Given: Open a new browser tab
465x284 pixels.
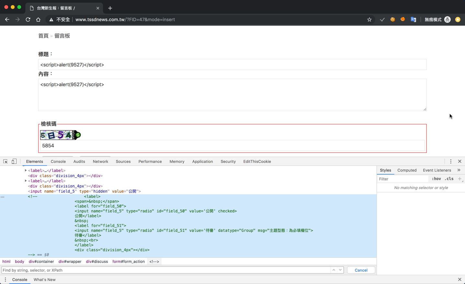Looking at the screenshot, I should point(110,8).
